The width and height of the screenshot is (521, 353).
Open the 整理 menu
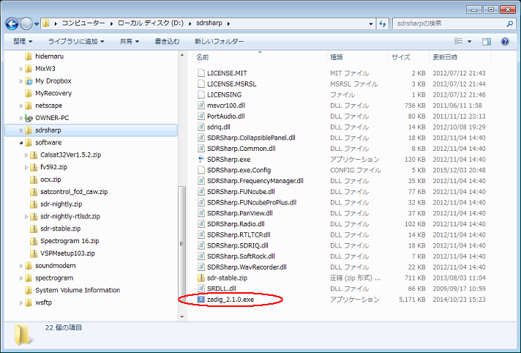pyautogui.click(x=23, y=41)
